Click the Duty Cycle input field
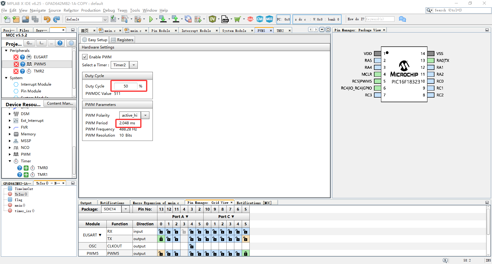This screenshot has width=492, height=264. click(126, 86)
